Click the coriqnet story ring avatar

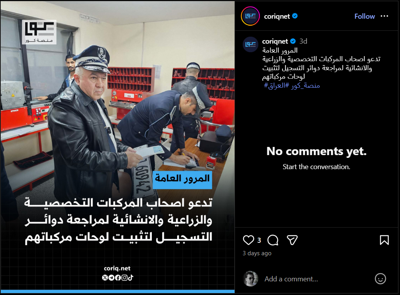pos(250,16)
